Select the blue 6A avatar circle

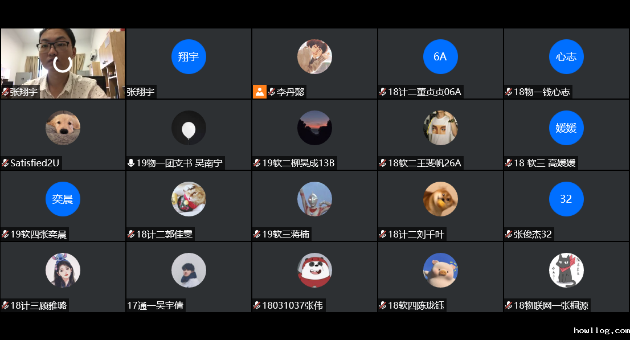(x=440, y=57)
